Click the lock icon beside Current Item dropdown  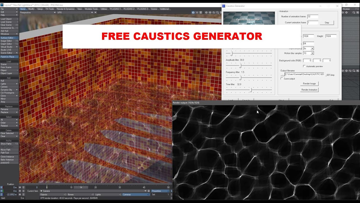pyautogui.click(x=149, y=191)
